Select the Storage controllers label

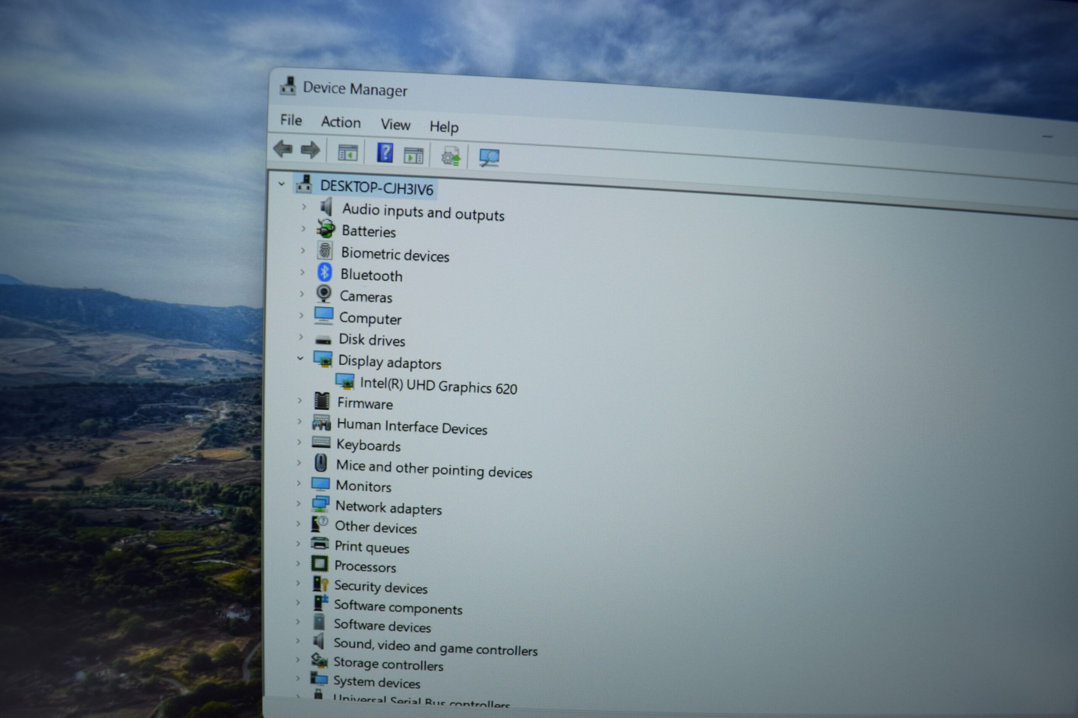tap(388, 664)
